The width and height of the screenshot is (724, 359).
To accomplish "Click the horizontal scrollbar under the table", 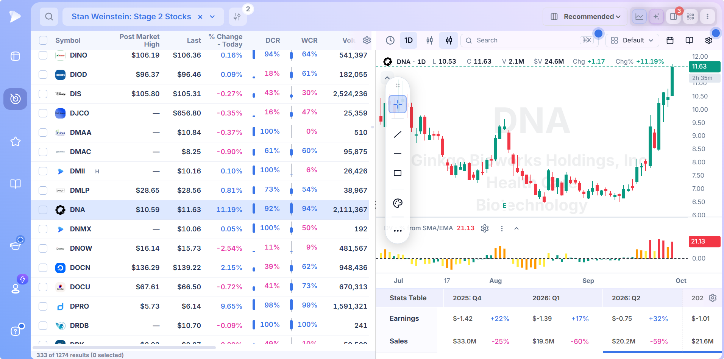I will click(124, 348).
